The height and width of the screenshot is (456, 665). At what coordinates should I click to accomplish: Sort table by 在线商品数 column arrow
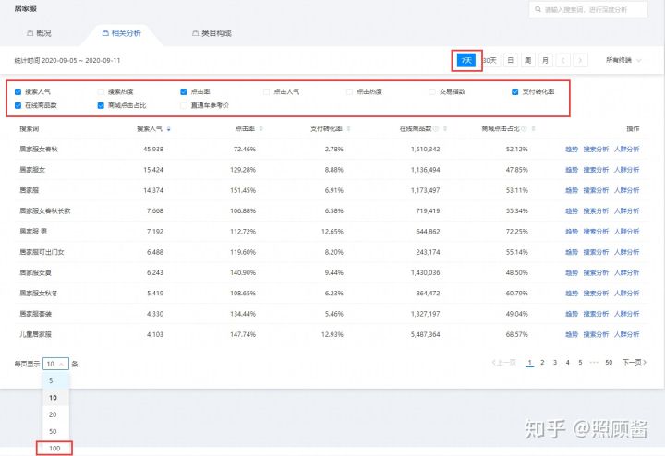445,129
